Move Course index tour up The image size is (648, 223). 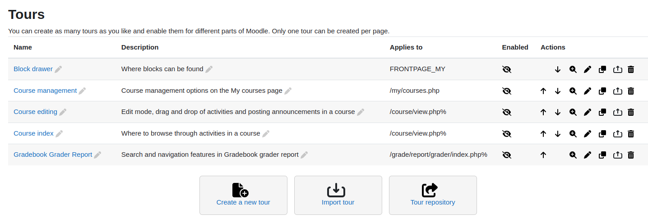point(543,134)
